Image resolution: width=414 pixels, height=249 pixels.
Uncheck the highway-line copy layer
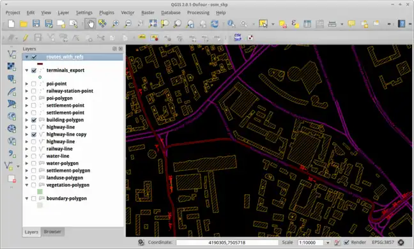pyautogui.click(x=34, y=135)
